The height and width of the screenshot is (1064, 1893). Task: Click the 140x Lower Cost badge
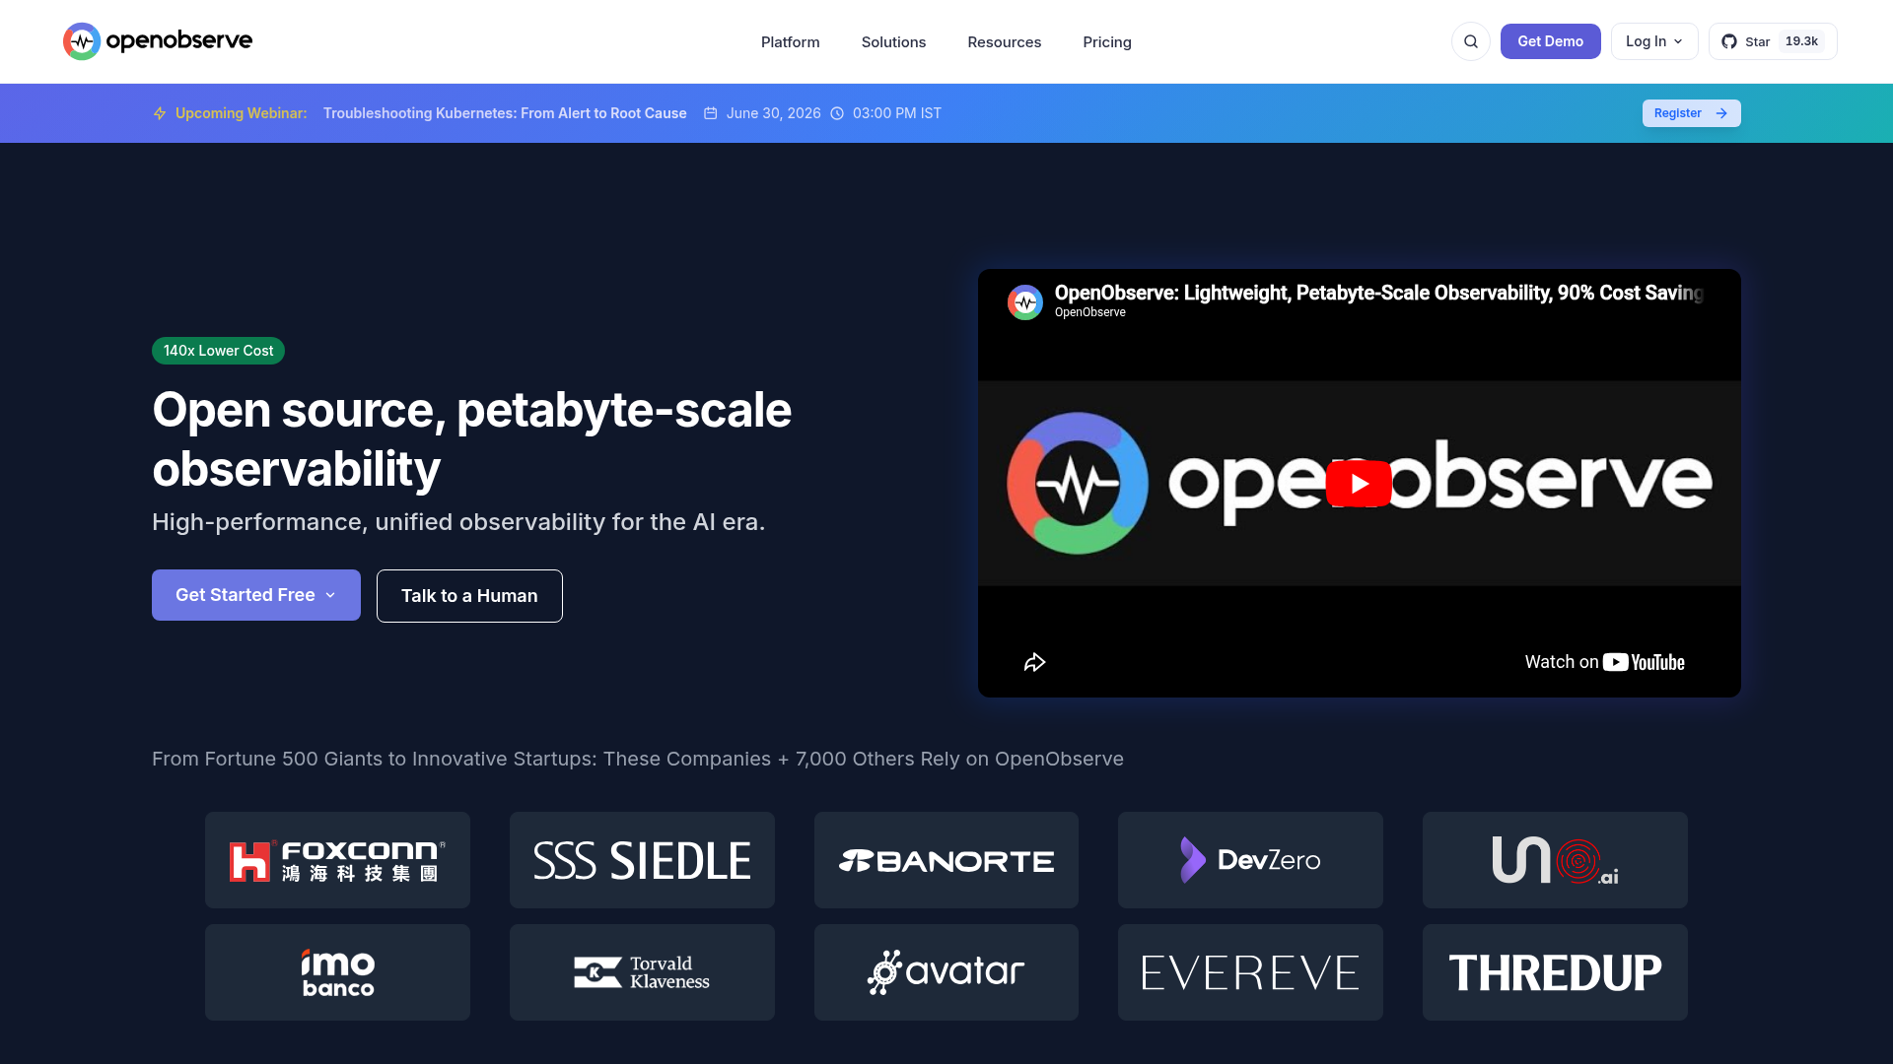[218, 351]
